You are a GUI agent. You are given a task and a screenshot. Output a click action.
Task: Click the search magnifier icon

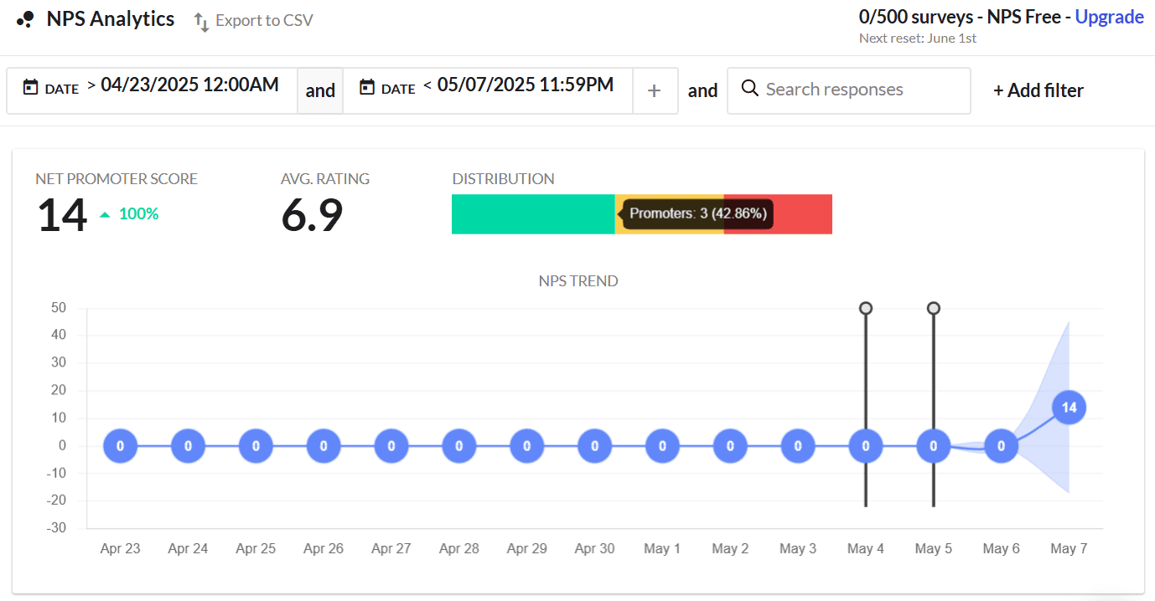pyautogui.click(x=750, y=89)
